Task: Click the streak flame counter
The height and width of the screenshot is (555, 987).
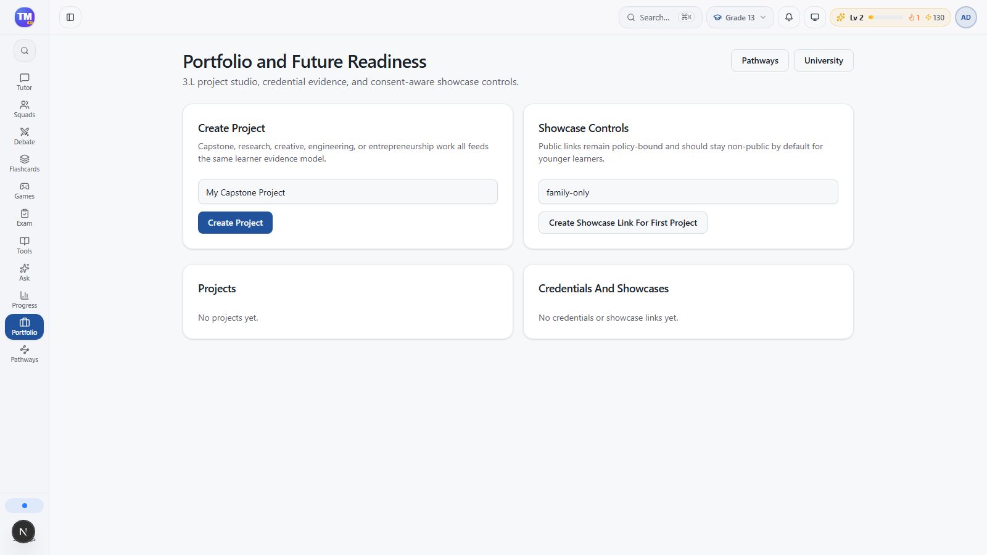Action: [914, 17]
